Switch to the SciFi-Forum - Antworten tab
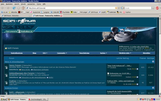 coord(15,15)
